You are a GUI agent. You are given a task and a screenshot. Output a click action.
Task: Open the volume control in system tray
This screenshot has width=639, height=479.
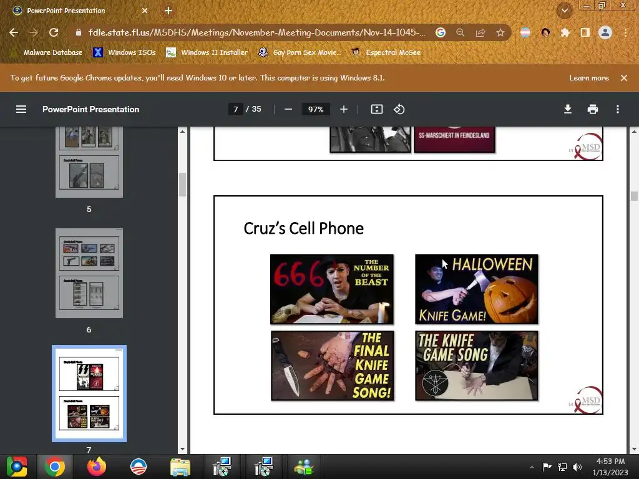[x=577, y=467]
